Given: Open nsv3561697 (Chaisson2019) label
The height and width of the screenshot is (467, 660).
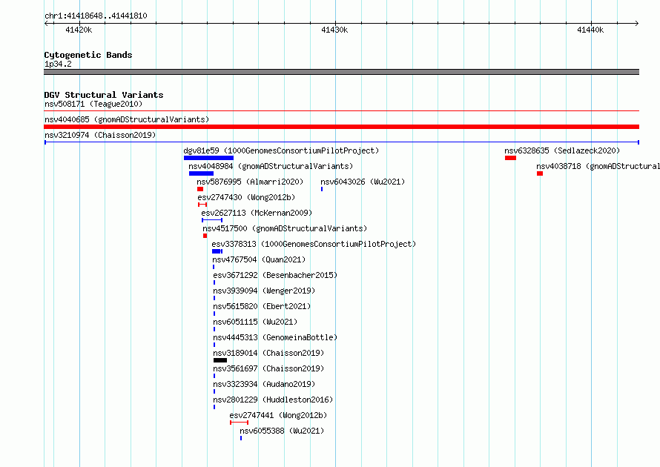Looking at the screenshot, I should click(x=268, y=368).
